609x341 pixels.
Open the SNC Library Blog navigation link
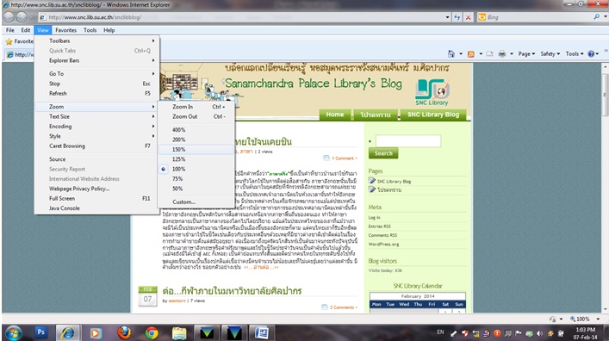(433, 115)
